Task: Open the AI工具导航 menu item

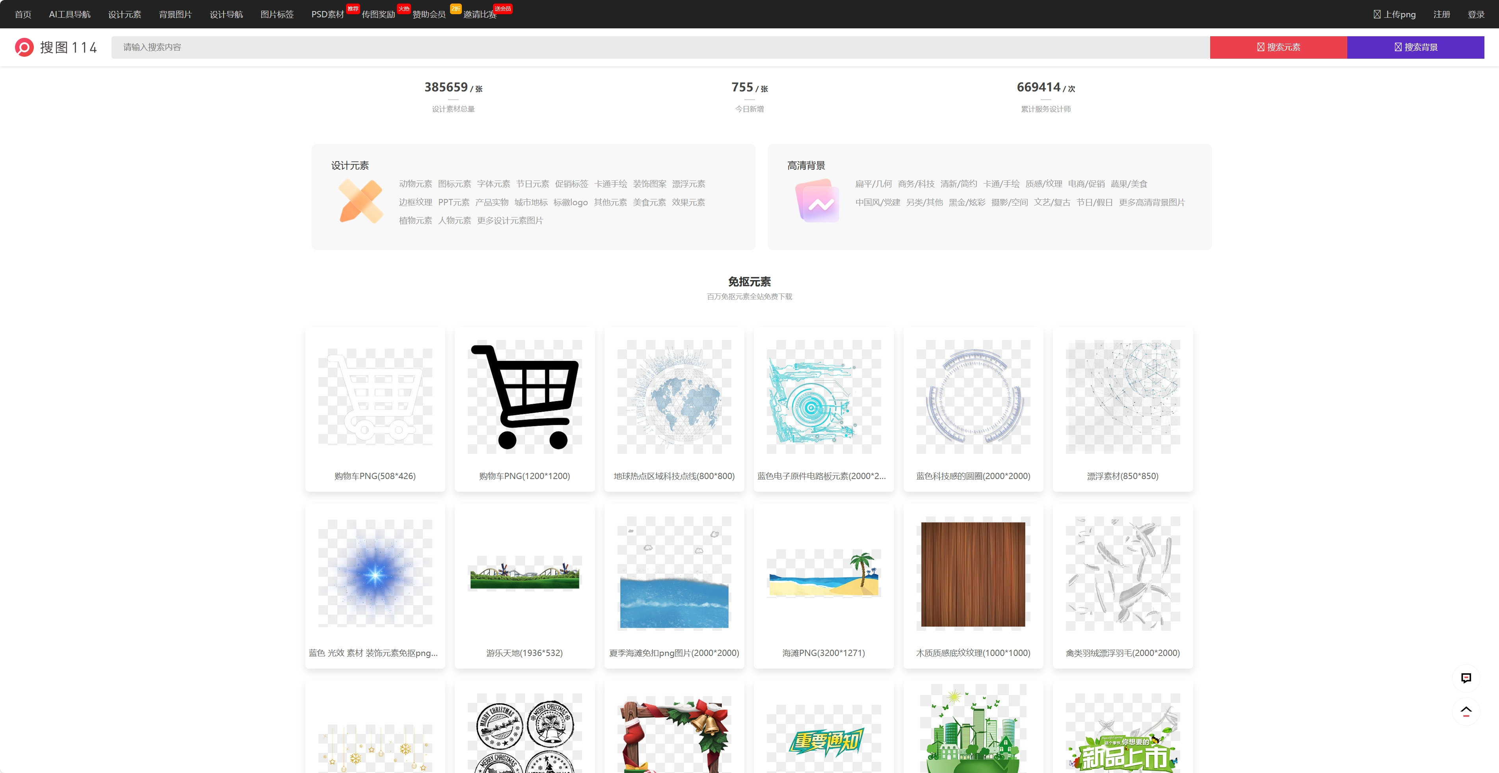Action: pos(69,15)
